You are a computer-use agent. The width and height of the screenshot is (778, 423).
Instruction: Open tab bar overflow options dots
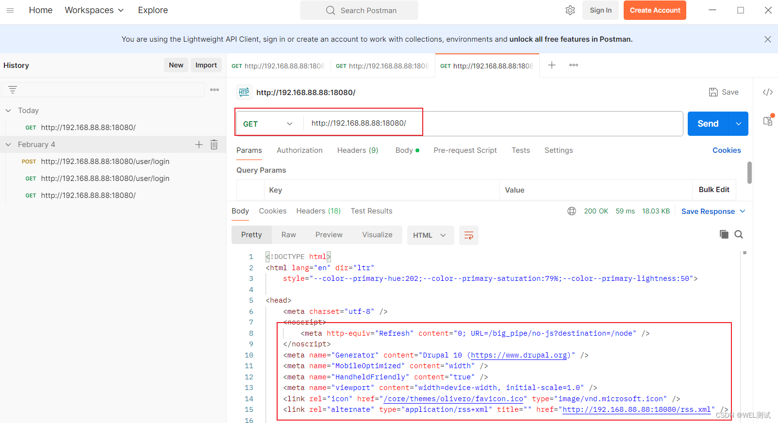coord(574,65)
